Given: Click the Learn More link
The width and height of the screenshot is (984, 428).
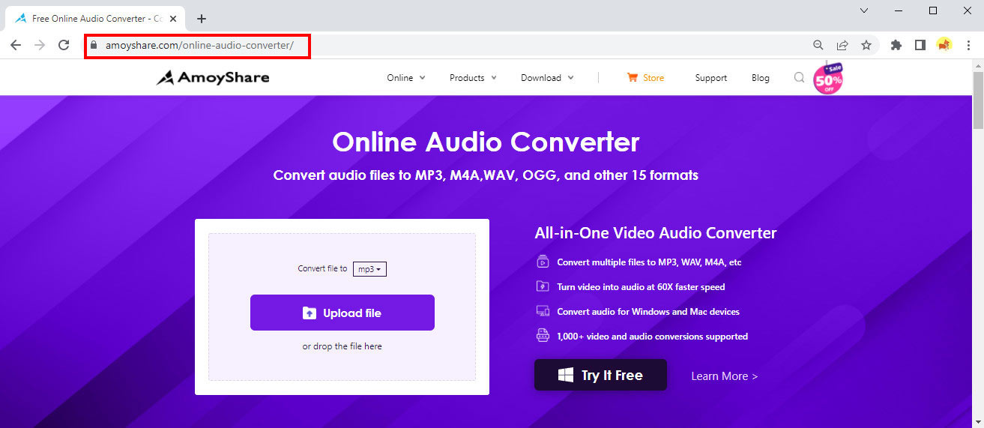Looking at the screenshot, I should pos(724,376).
